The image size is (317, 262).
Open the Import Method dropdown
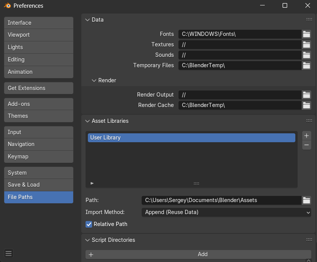point(226,213)
